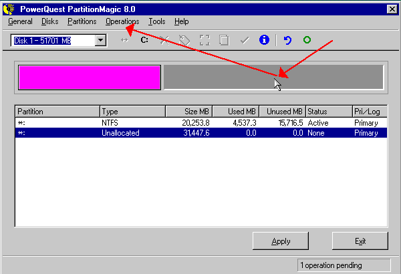The image size is (401, 274).
Task: Click the PartitionMagic title bar app icon
Action: (x=9, y=9)
